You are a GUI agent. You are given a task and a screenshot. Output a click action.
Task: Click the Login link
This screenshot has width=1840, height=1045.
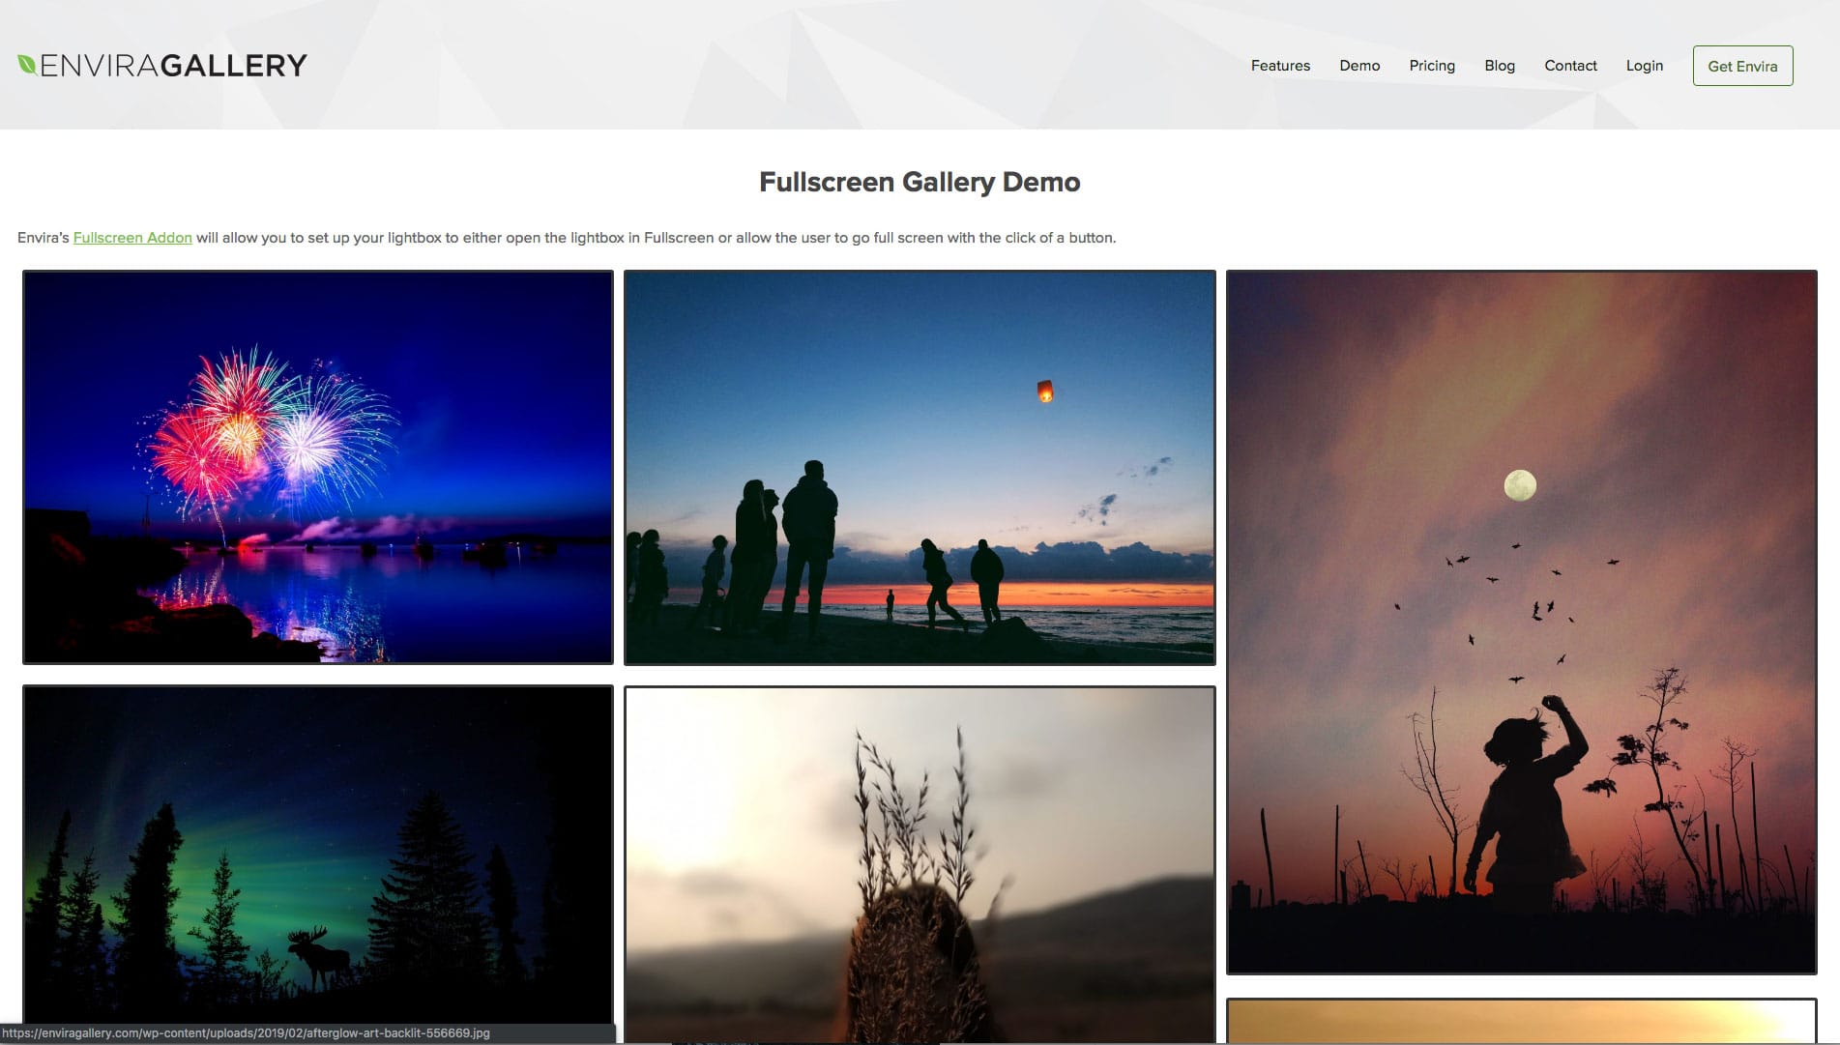(1644, 66)
